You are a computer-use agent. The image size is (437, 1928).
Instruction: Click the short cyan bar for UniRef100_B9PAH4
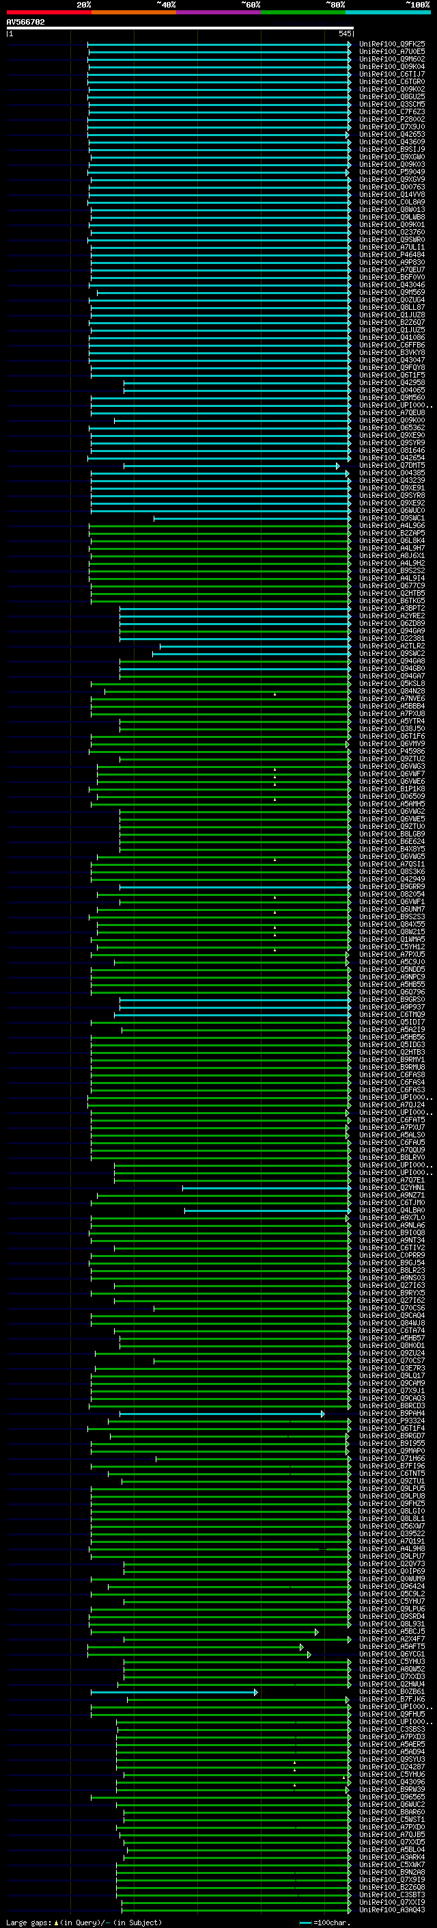(222, 1413)
